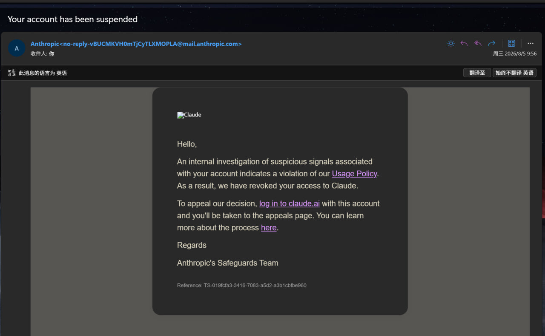This screenshot has height=336, width=545.
Task: Click "Anthropic's Safeguards Team" signature
Action: [228, 263]
